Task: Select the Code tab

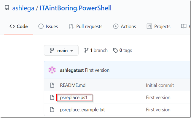Action: pyautogui.click(x=19, y=26)
